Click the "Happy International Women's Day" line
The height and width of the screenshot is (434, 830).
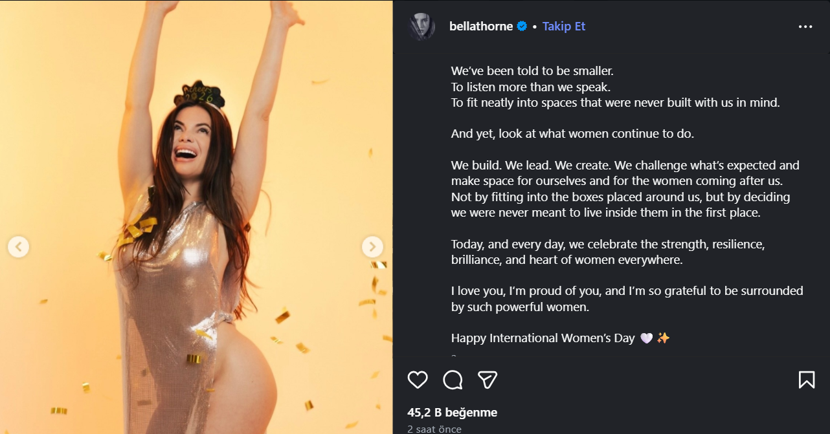click(543, 338)
